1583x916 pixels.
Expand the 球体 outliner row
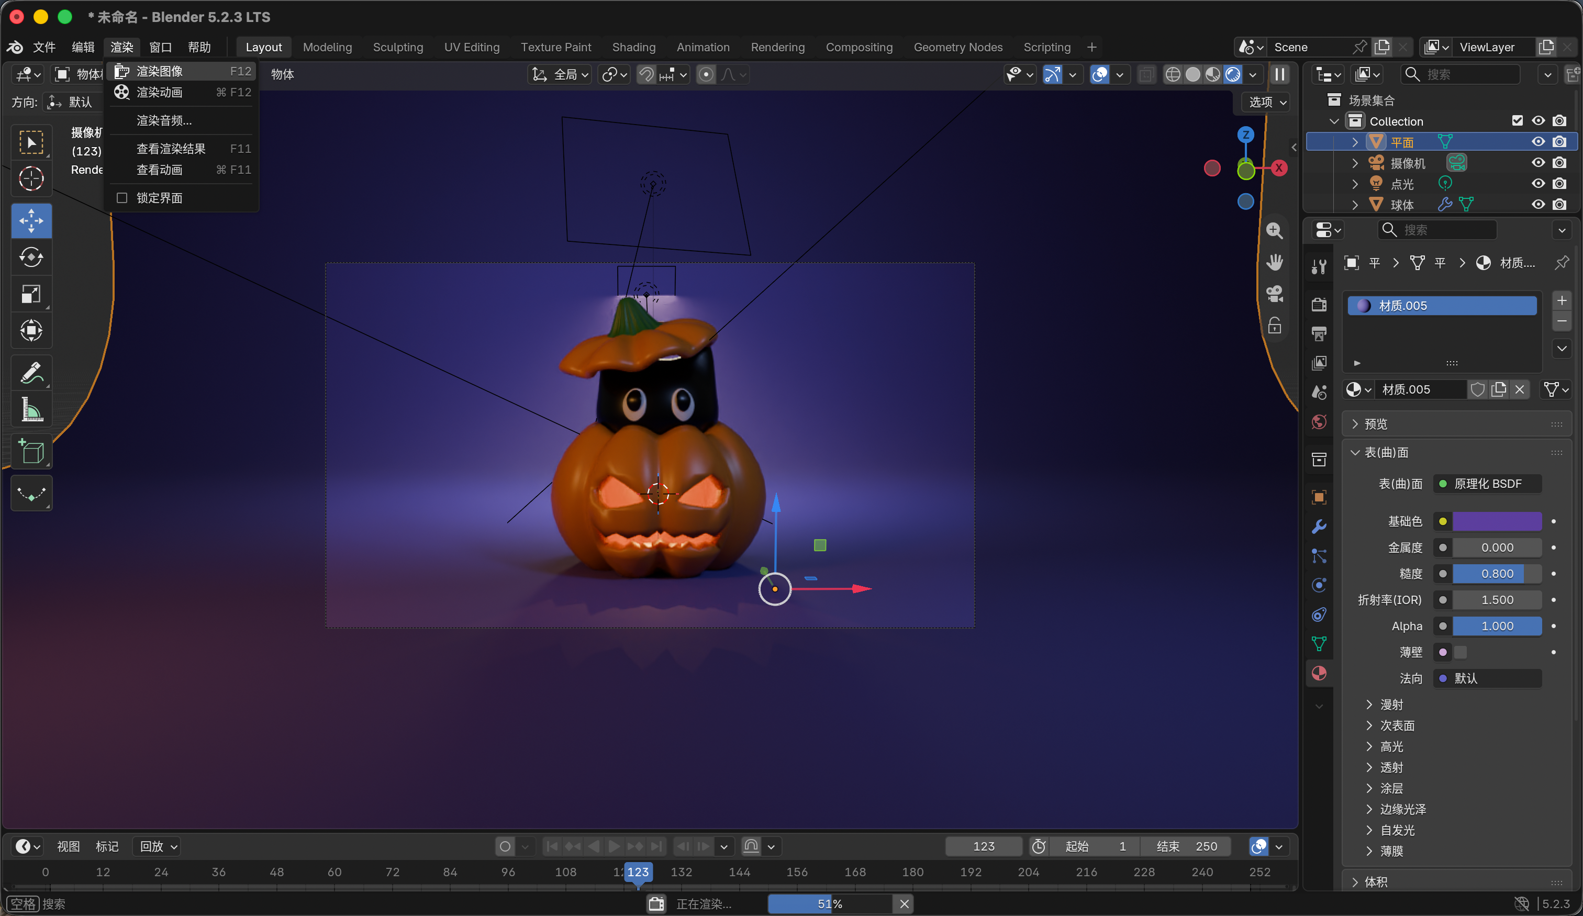pyautogui.click(x=1355, y=205)
